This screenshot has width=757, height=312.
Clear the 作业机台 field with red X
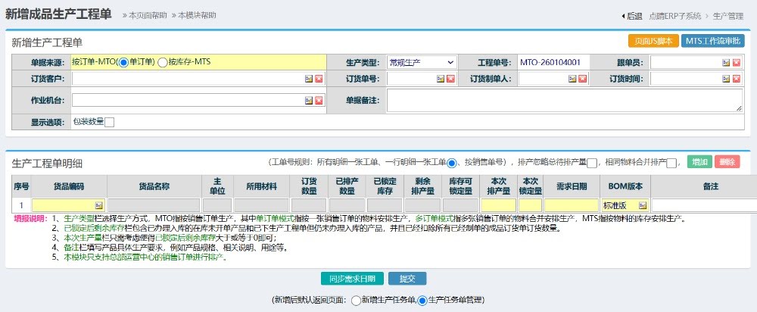[x=319, y=100]
